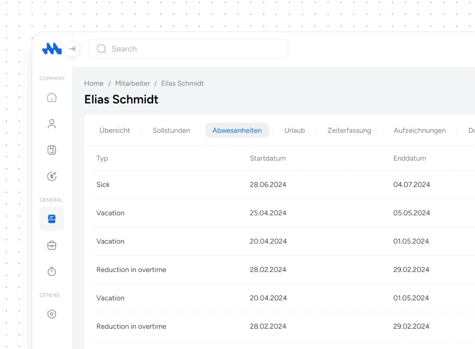Open the Urlaub tab
The image size is (475, 349).
(x=294, y=131)
